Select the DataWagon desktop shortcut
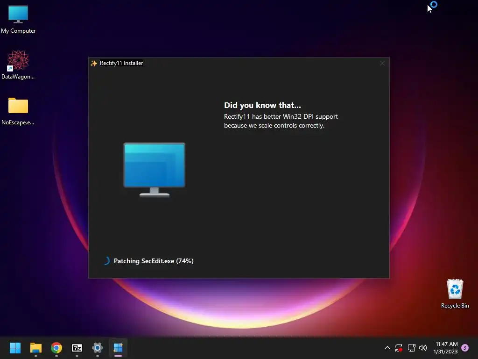This screenshot has height=359, width=478. [x=18, y=65]
